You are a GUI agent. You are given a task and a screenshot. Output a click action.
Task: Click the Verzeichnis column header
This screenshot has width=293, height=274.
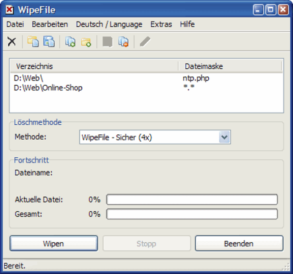pos(94,66)
